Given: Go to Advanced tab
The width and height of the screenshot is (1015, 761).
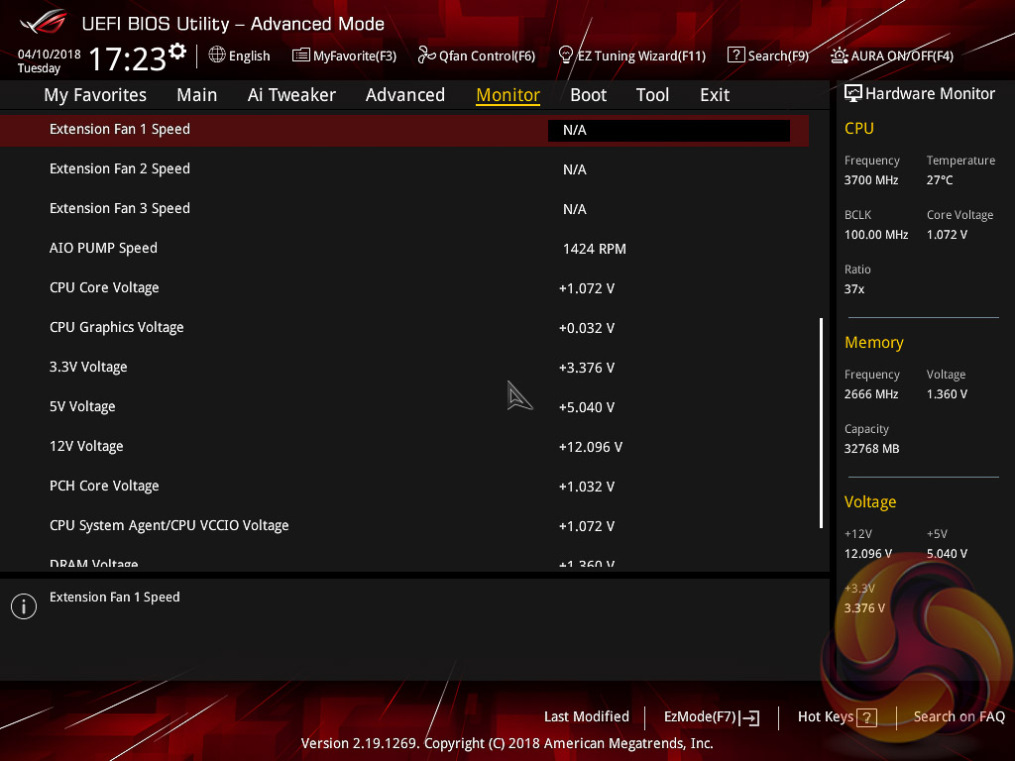Looking at the screenshot, I should [x=405, y=95].
